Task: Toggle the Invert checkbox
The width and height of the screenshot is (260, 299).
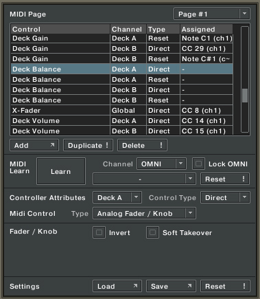Action: click(99, 232)
